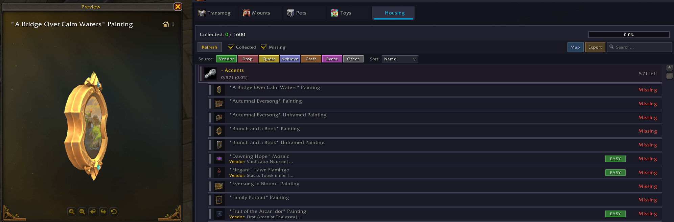Select "Family Portrait" Painting row
Screen dimensions: 674x222
click(x=435, y=200)
